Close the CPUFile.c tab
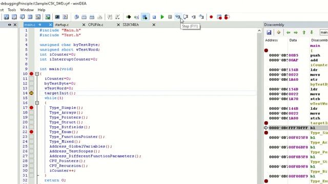This screenshot has width=328, height=184. pos(118,25)
